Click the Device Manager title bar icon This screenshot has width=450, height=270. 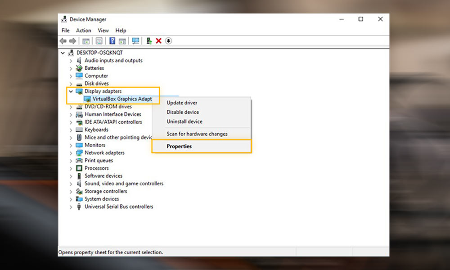pos(64,19)
